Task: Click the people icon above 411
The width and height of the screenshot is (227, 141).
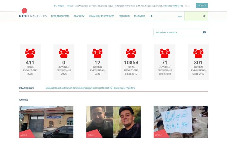Action: pyautogui.click(x=30, y=53)
